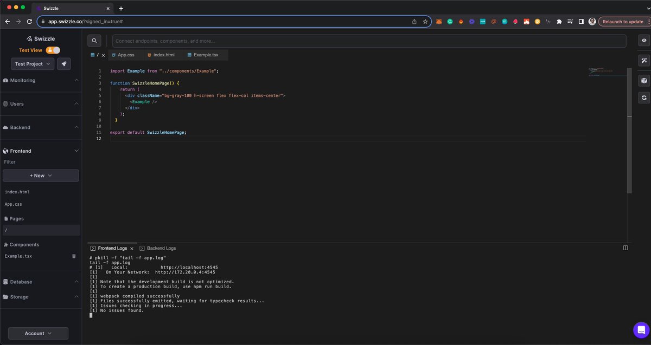
Task: Open the search with the magnifying glass icon
Action: (x=94, y=40)
